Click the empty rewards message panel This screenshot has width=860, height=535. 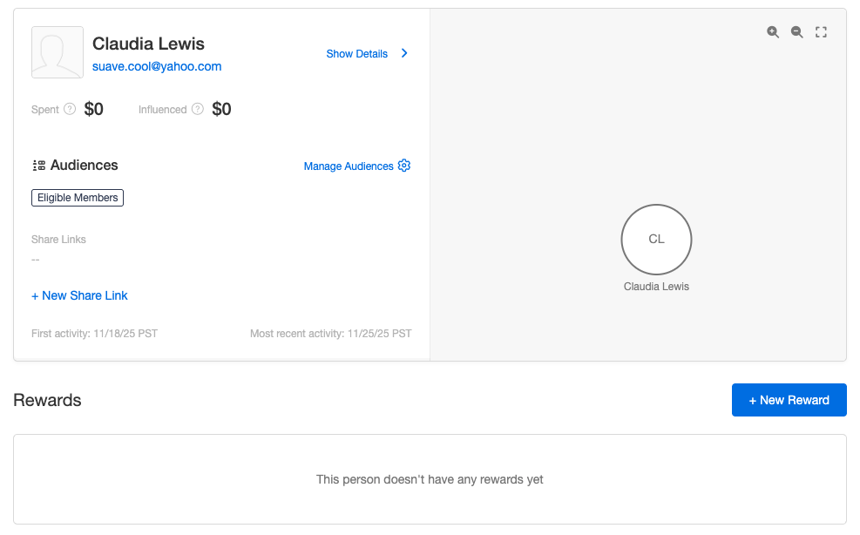point(430,479)
